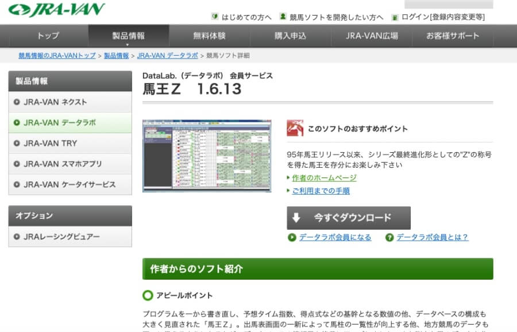Click the 今すぐダウンロード button
517x332 pixels.
pyautogui.click(x=349, y=218)
